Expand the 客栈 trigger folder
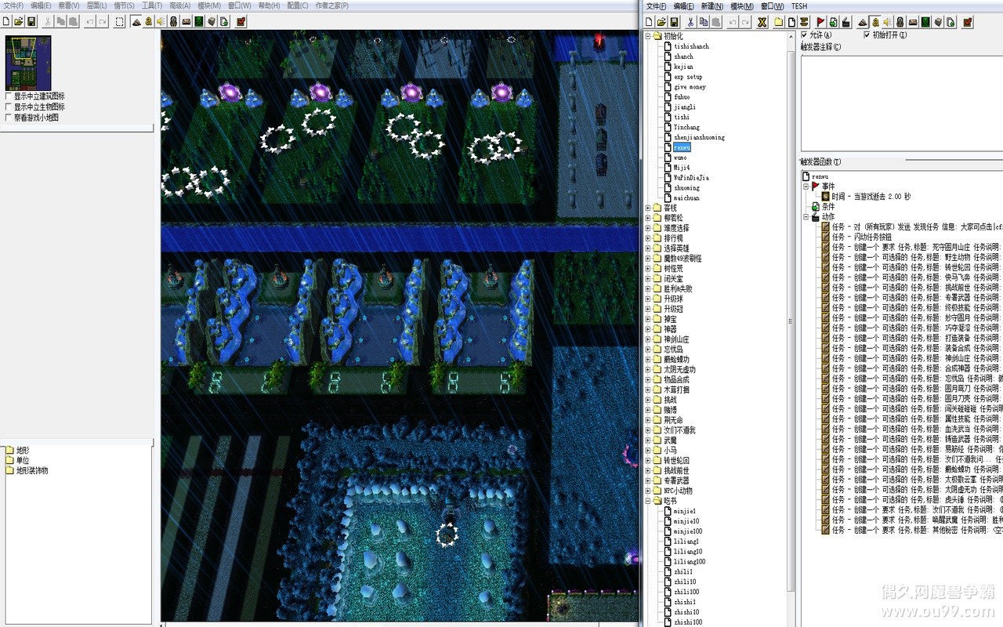 (648, 208)
